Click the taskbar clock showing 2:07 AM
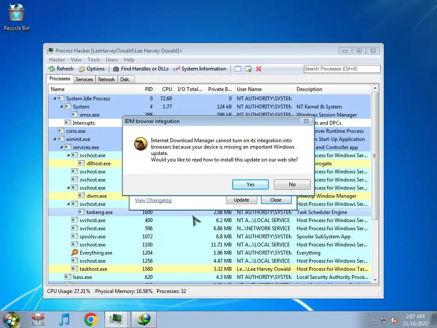 tap(415, 319)
